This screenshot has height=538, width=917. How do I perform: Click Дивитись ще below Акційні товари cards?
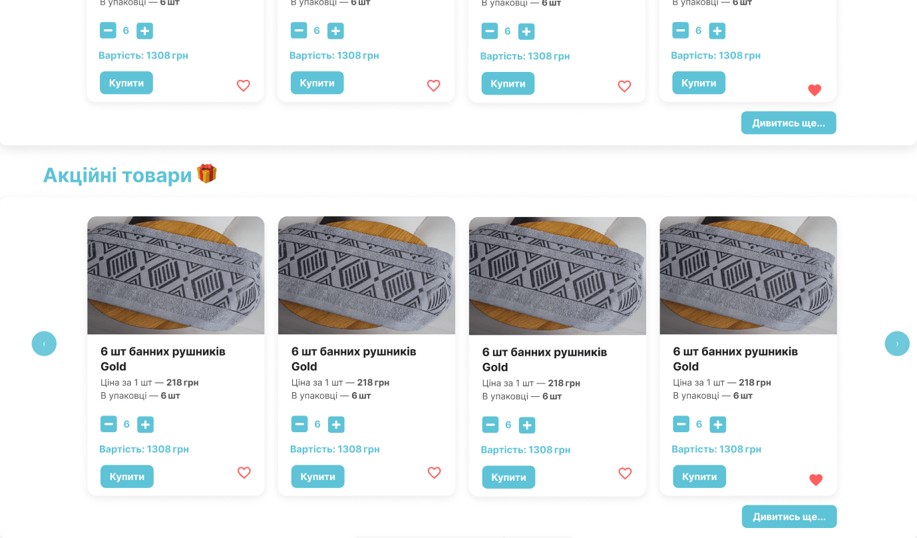(789, 517)
